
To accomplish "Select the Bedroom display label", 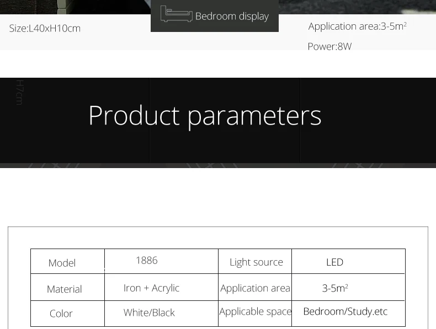I will pyautogui.click(x=232, y=17).
